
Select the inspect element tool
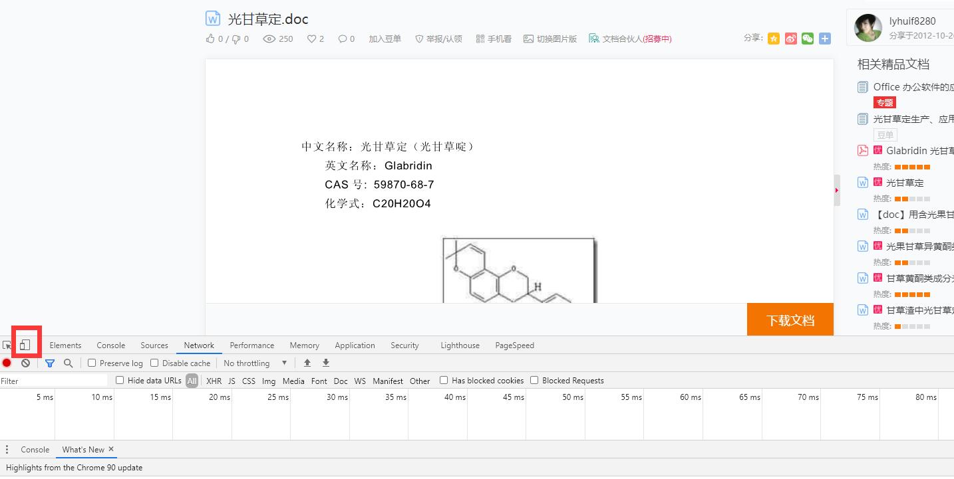(x=7, y=344)
